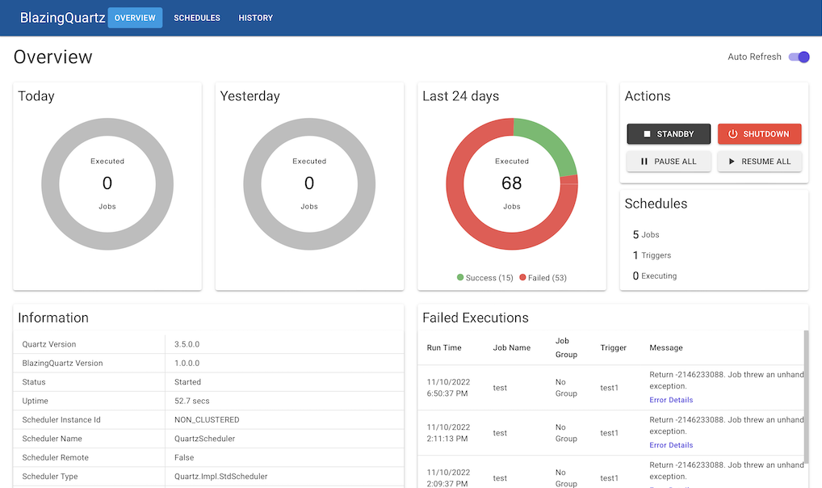Click the Pause All button
Screen dimensions: 822x488
point(669,162)
